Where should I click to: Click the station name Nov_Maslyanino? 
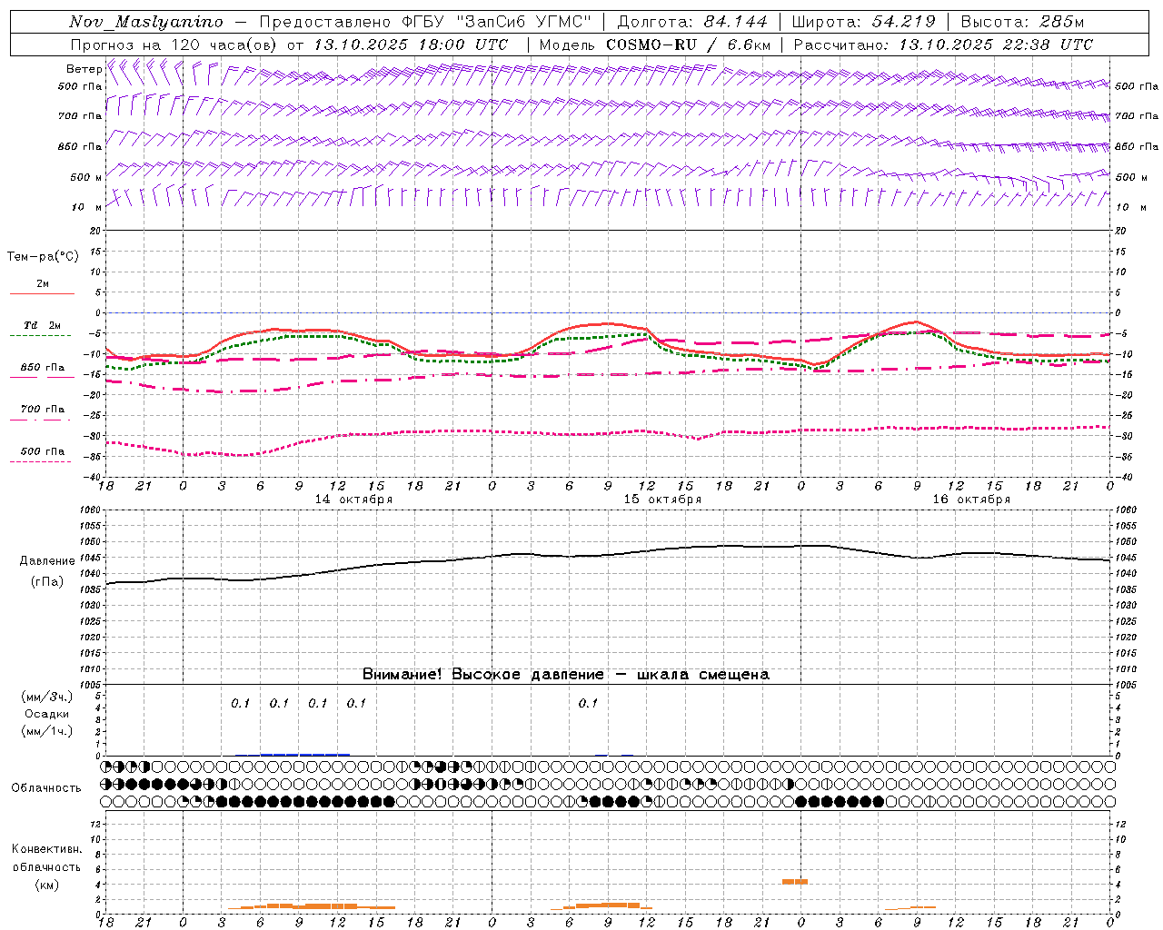click(146, 22)
